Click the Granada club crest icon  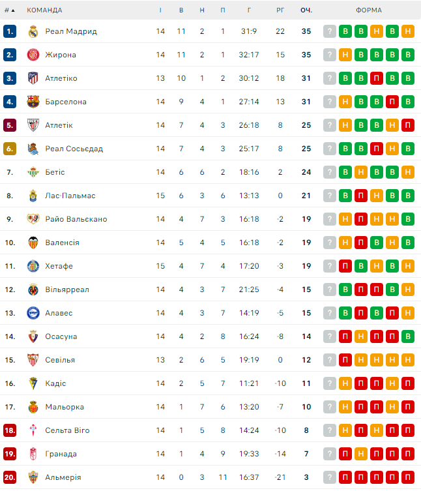tap(33, 454)
